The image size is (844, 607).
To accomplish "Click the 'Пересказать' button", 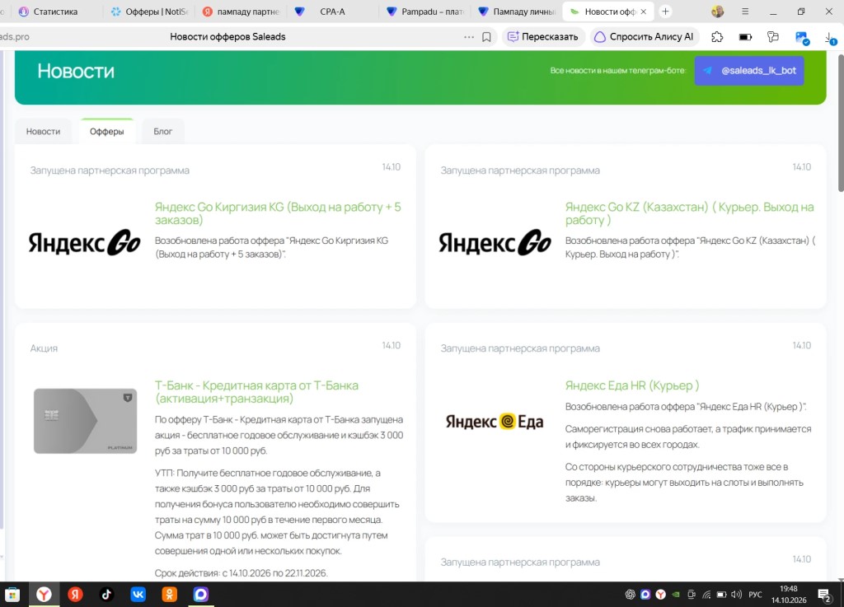I will click(543, 37).
